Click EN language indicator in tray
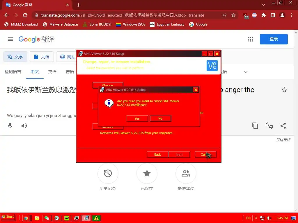298x223 pixels. click(249, 218)
